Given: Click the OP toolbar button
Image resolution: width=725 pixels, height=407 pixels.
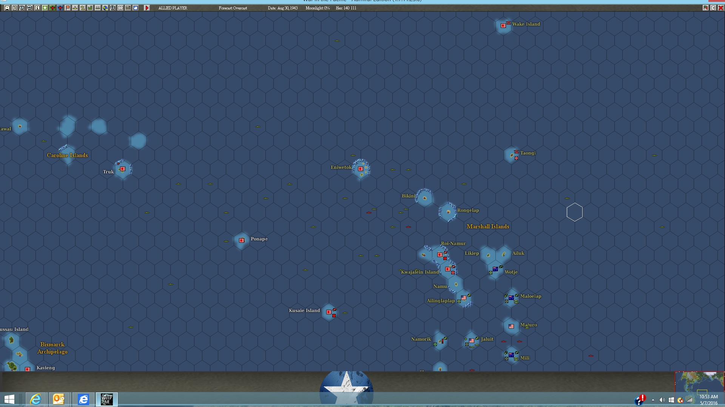Looking at the screenshot, I should tap(120, 8).
